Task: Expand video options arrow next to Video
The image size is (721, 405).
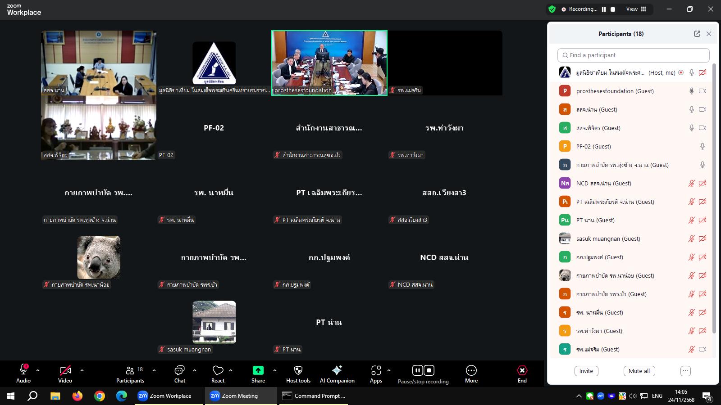Action: [x=82, y=370]
